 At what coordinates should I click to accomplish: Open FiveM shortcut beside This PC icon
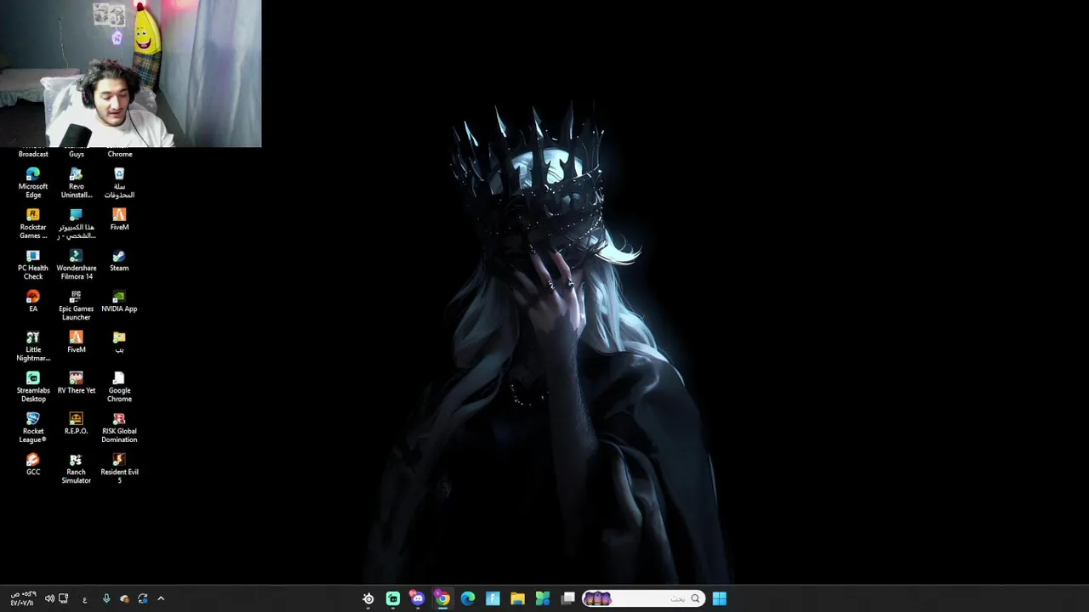tap(119, 219)
